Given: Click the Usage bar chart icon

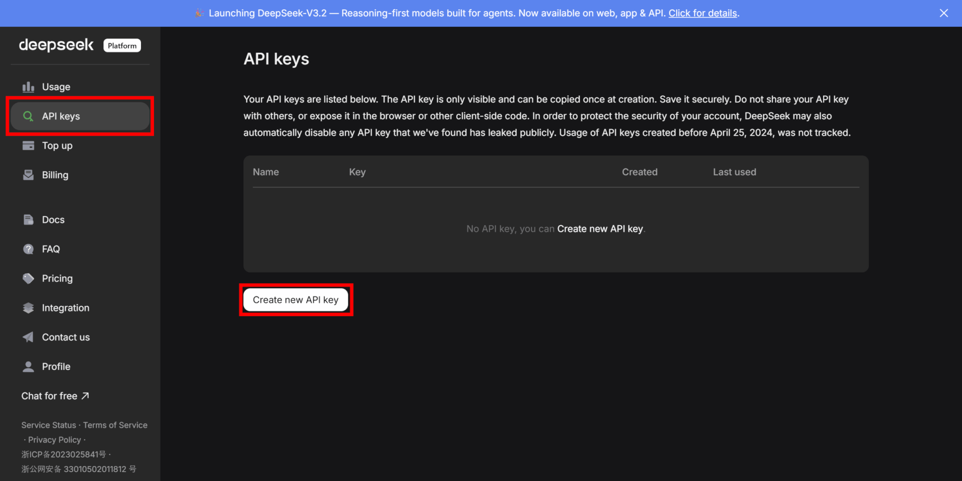Looking at the screenshot, I should click(28, 87).
